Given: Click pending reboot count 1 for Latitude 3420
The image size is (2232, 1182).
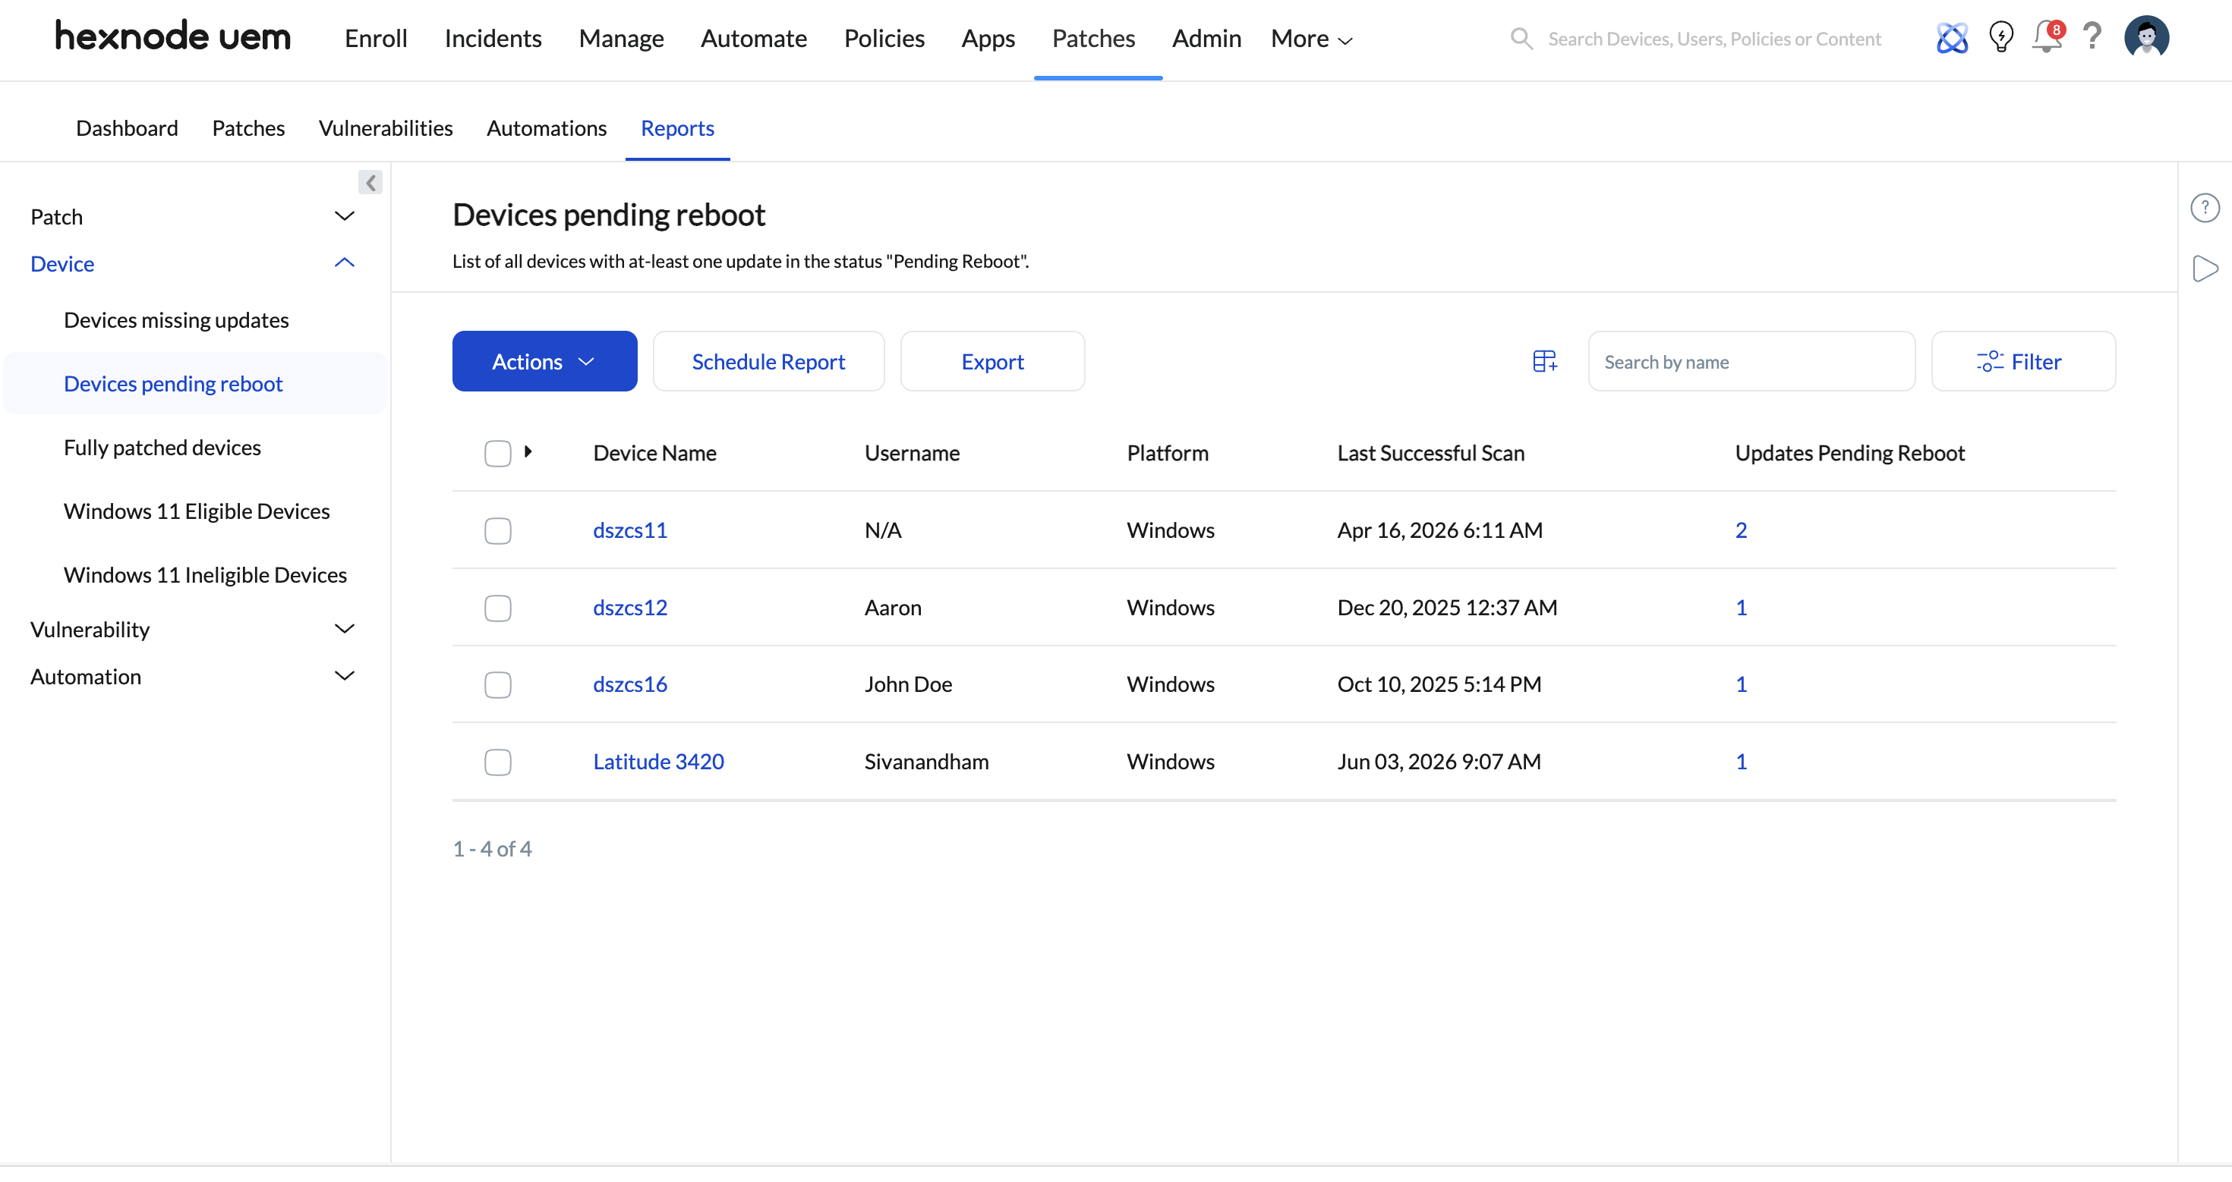Looking at the screenshot, I should click(x=1741, y=761).
